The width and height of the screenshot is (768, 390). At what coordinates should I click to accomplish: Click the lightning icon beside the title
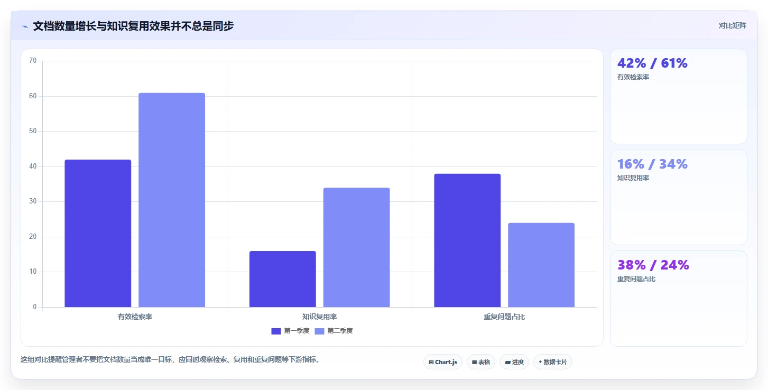tap(25, 26)
